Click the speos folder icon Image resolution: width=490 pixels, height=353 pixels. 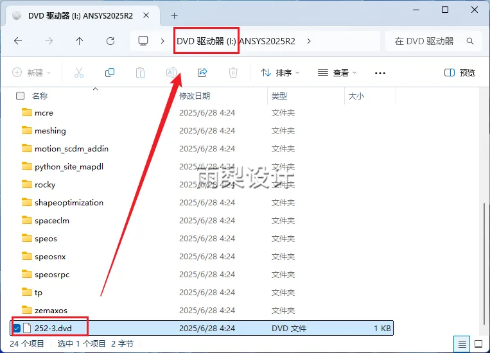[27, 238]
